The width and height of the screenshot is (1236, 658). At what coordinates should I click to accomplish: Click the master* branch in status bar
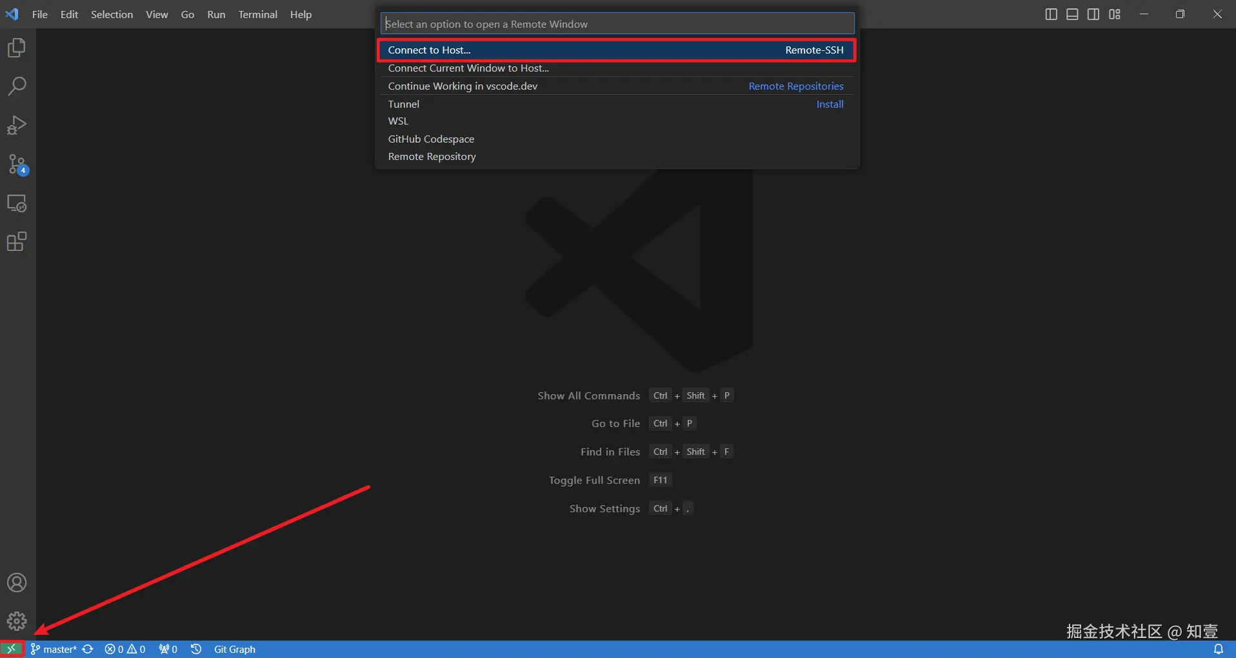[x=54, y=649]
